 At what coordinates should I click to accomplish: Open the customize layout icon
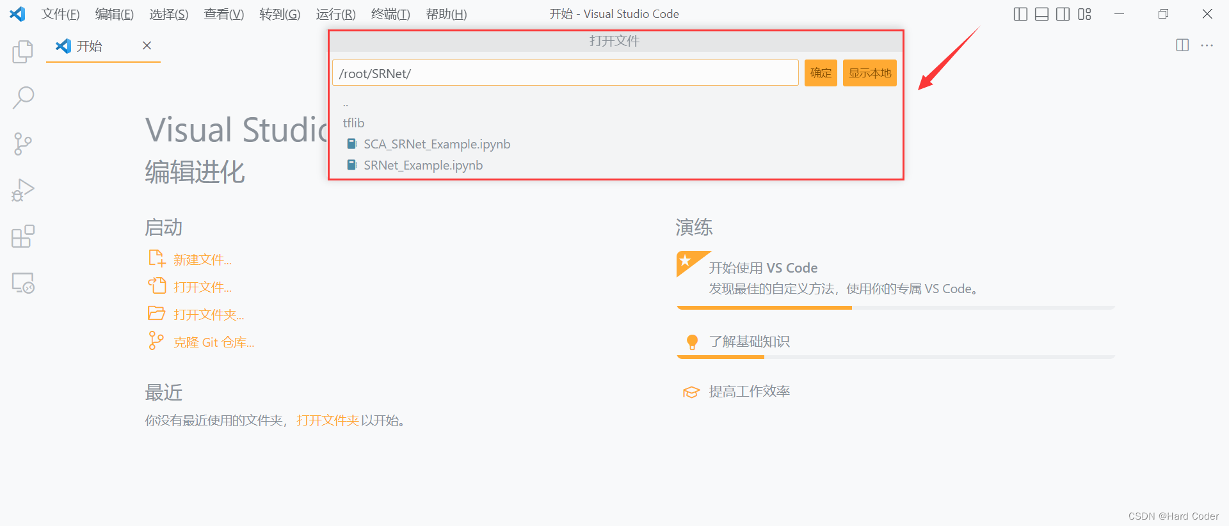(1084, 14)
